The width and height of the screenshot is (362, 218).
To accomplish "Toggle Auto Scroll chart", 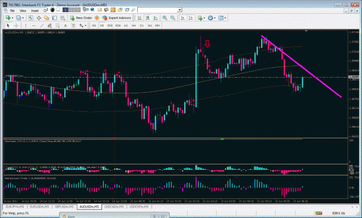I will (x=182, y=18).
